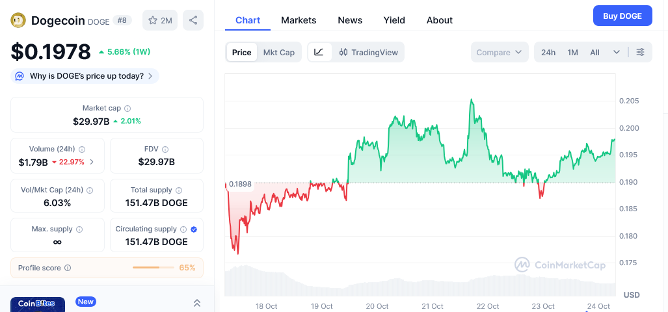Open "Why is DOGE's price up today?"
This screenshot has height=312, width=668.
pos(85,76)
